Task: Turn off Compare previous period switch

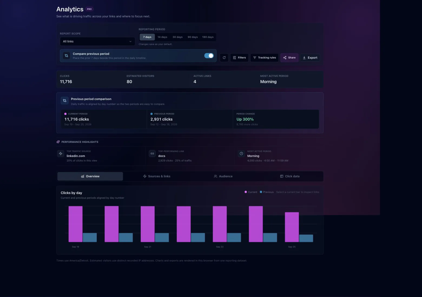Action: pyautogui.click(x=209, y=55)
